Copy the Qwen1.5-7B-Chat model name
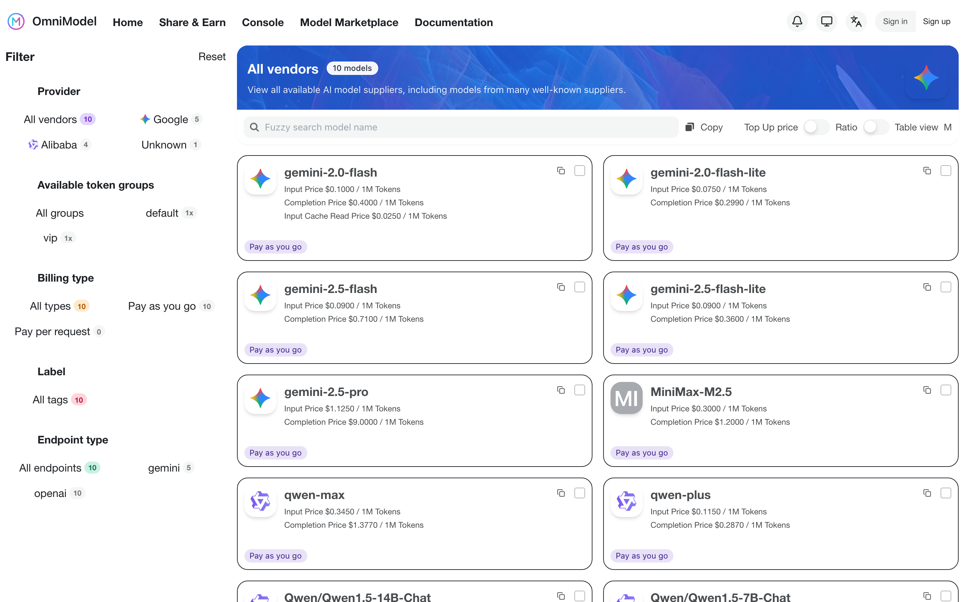Viewport: 964px width, 602px height. coord(927,596)
